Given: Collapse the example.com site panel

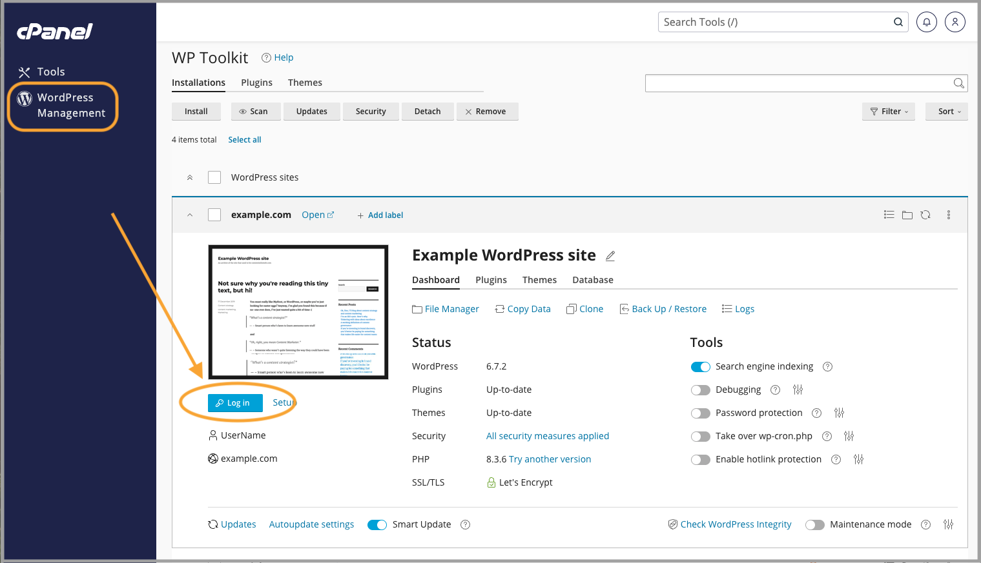Looking at the screenshot, I should tap(190, 215).
